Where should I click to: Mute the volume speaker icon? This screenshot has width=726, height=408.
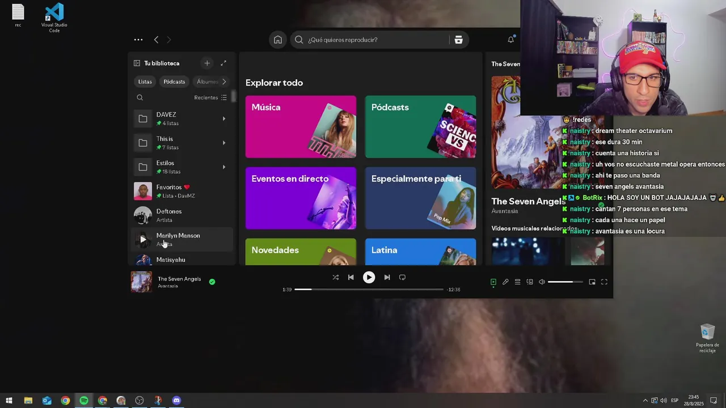542,282
